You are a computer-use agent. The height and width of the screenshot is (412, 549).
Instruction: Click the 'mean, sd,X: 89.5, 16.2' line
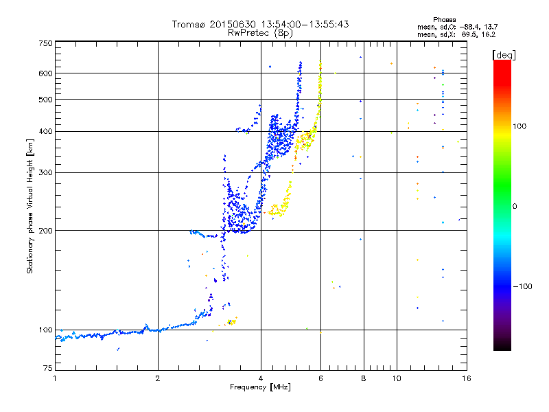pos(456,34)
